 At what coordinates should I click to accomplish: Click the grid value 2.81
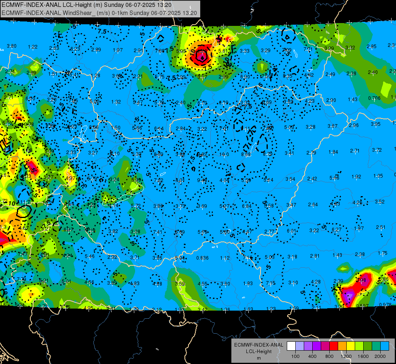[x=315, y=256]
